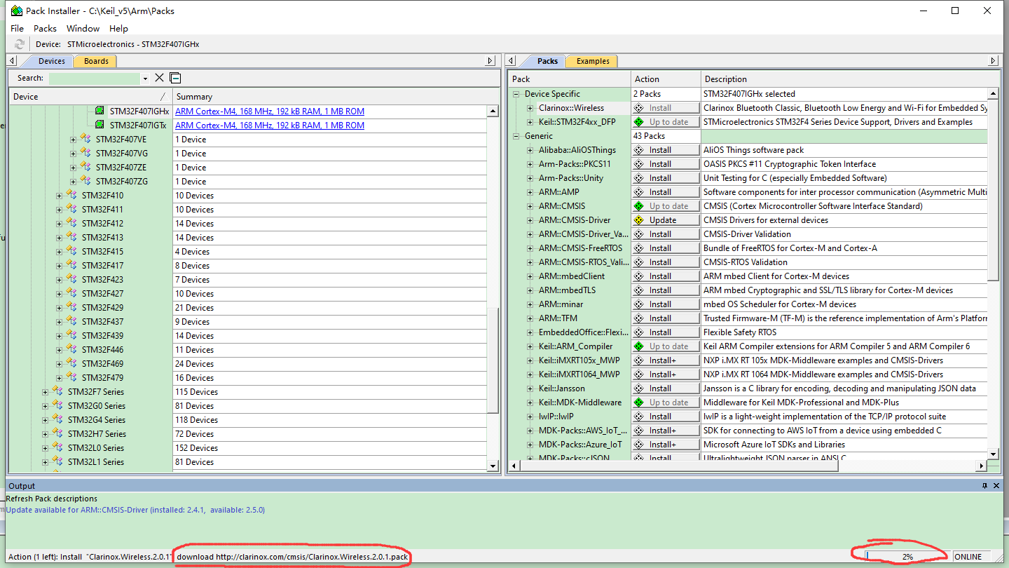Select the Devices tab
The height and width of the screenshot is (568, 1009).
click(x=50, y=61)
